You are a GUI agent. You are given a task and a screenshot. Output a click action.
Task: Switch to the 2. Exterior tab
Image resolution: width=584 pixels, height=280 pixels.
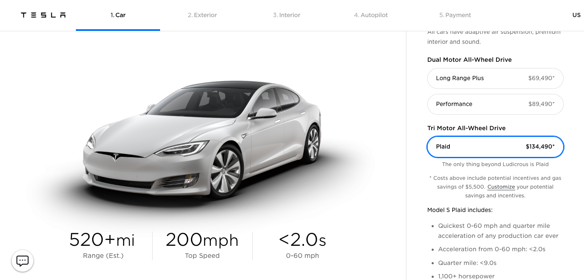tap(202, 15)
